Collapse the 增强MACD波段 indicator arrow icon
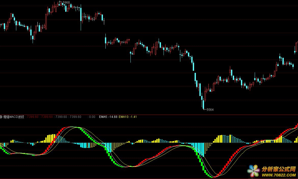298x179 pixels. [x=1, y=117]
